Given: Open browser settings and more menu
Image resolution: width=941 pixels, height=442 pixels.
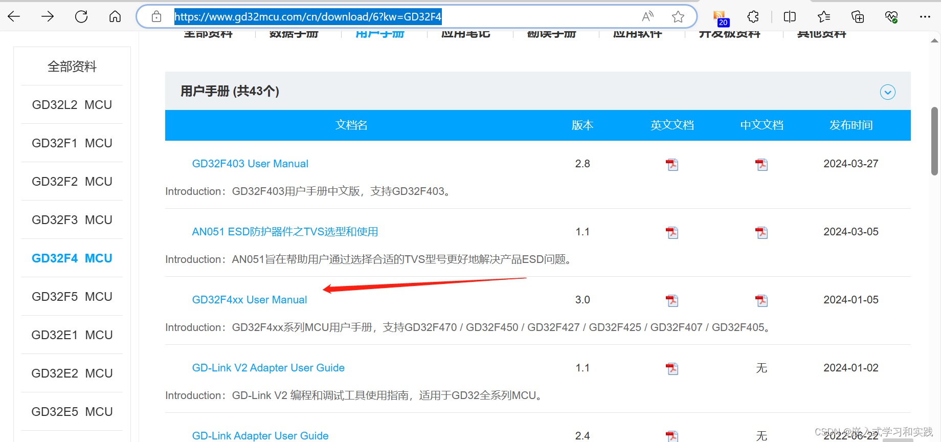Looking at the screenshot, I should point(925,16).
